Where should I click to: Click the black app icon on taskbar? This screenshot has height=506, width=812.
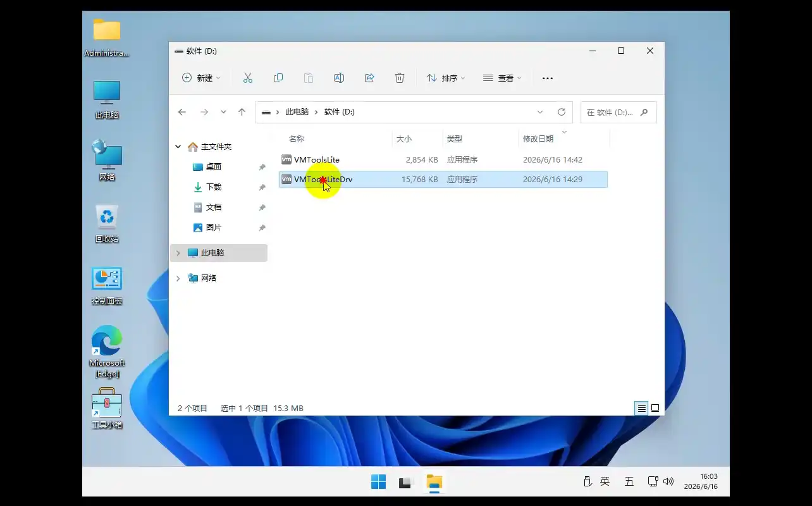click(x=406, y=482)
